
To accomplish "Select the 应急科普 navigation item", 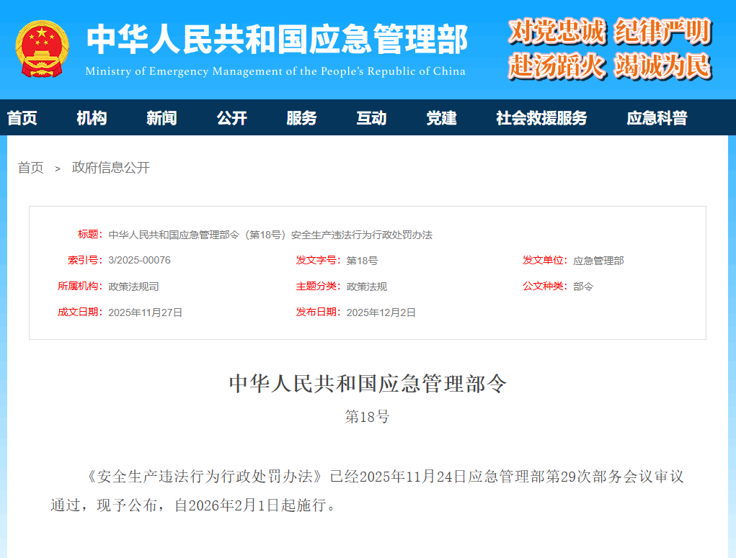I will point(657,118).
